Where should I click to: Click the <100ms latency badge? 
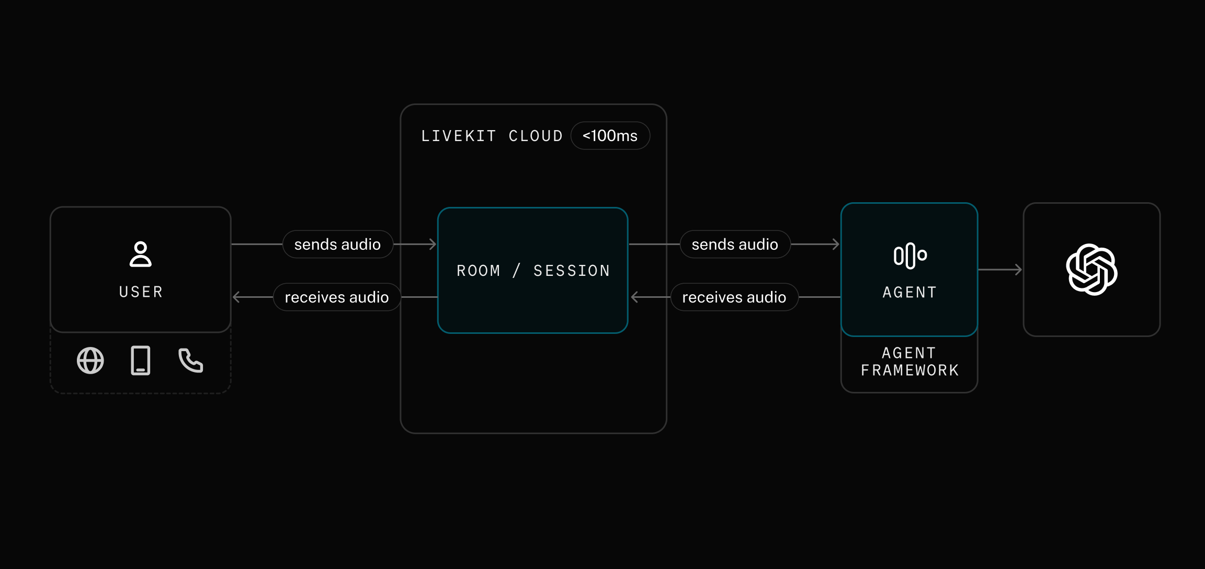(610, 136)
